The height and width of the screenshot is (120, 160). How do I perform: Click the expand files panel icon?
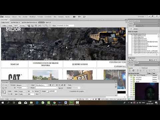[x=154, y=71]
